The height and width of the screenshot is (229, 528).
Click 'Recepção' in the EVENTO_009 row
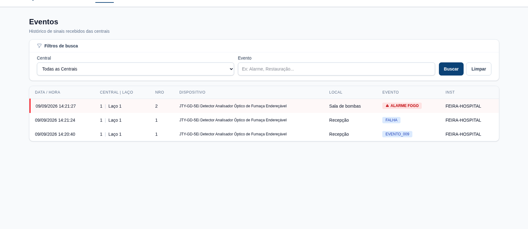click(339, 134)
